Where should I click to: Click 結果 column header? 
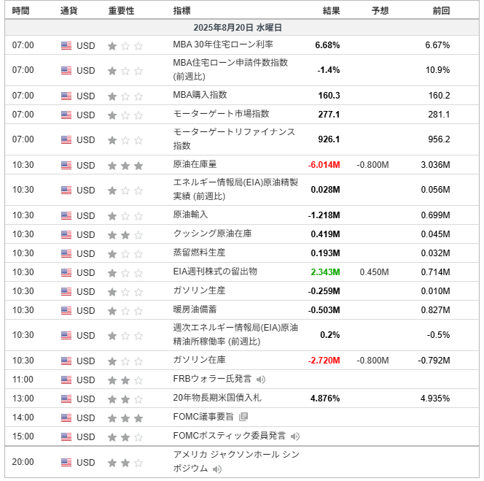point(331,11)
